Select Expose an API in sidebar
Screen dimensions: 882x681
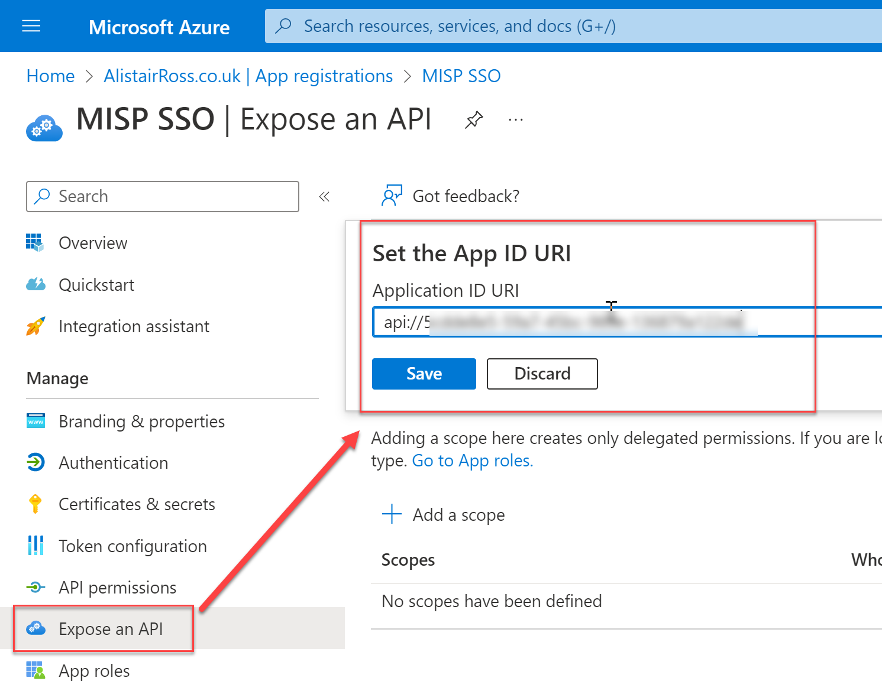point(111,629)
